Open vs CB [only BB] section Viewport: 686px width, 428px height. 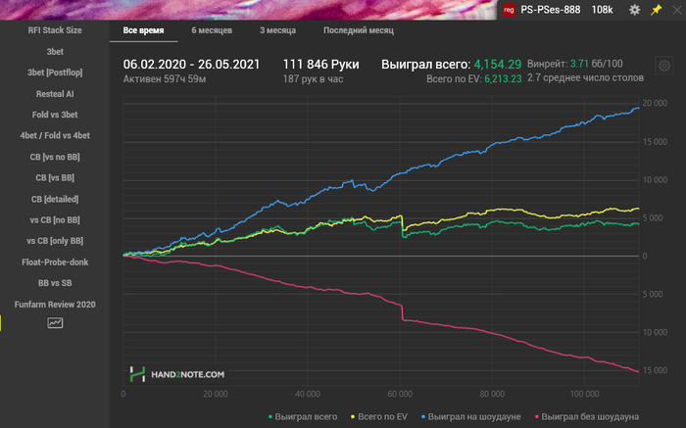[x=55, y=241]
